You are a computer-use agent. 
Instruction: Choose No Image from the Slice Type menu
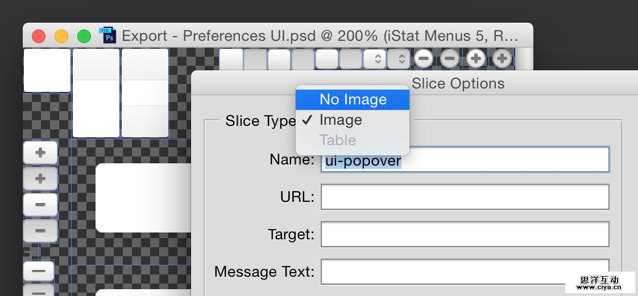tap(353, 100)
